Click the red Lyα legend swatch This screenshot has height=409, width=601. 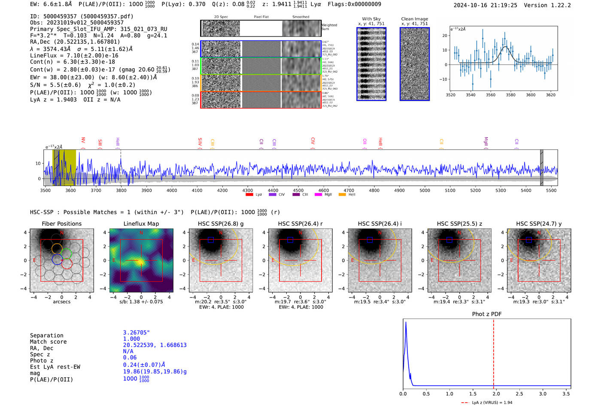249,195
